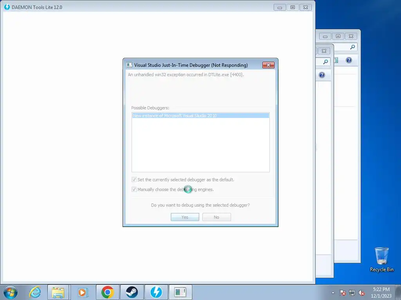Maximize the DAEMON Tools Lite window
The height and width of the screenshot is (300, 401).
(293, 7)
